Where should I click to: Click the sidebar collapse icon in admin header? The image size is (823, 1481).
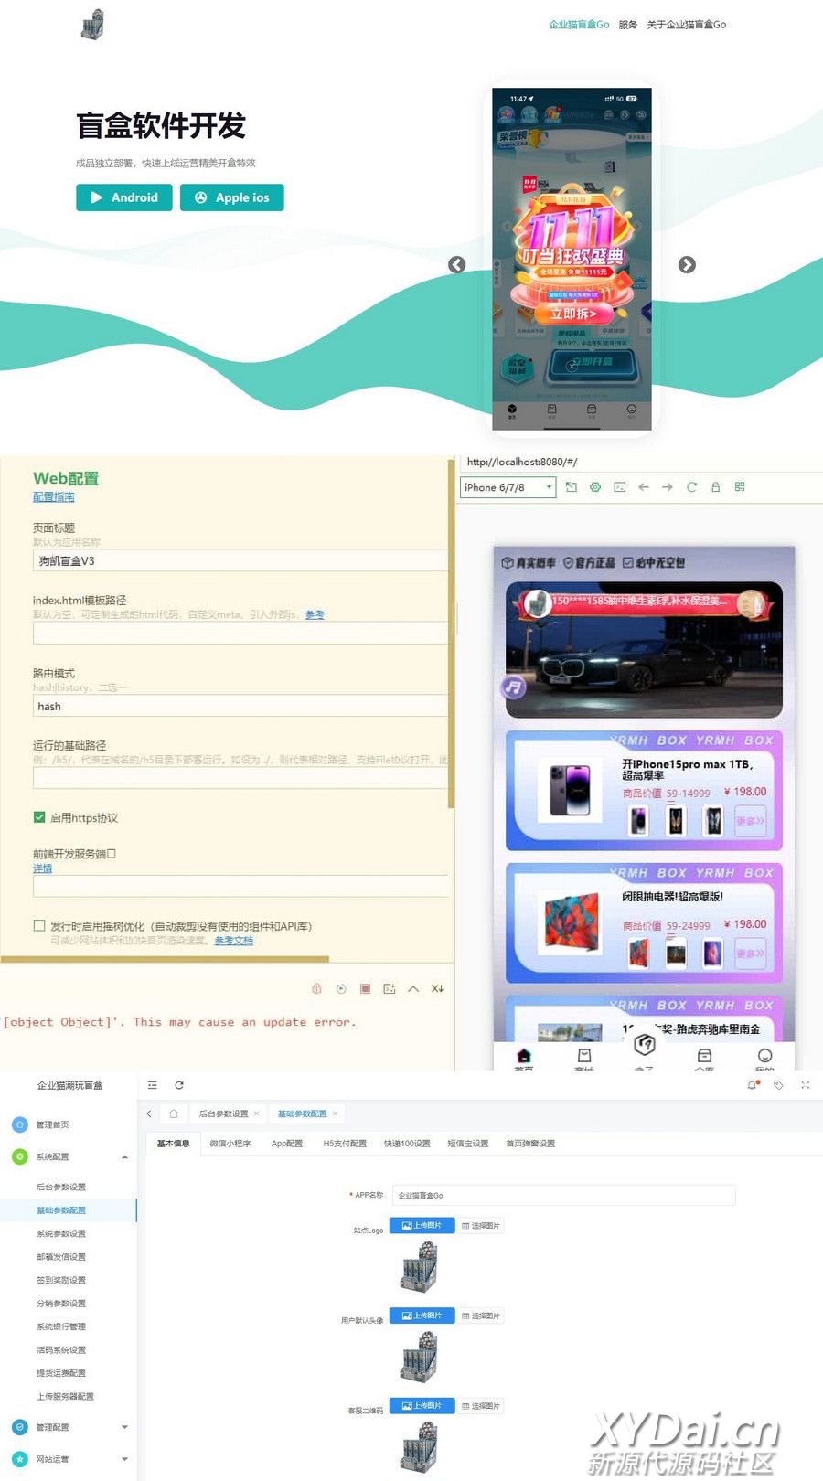153,1085
